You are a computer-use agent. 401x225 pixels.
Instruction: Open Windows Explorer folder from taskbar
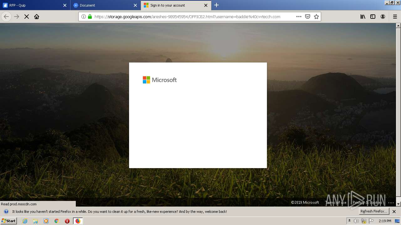pyautogui.click(x=35, y=221)
